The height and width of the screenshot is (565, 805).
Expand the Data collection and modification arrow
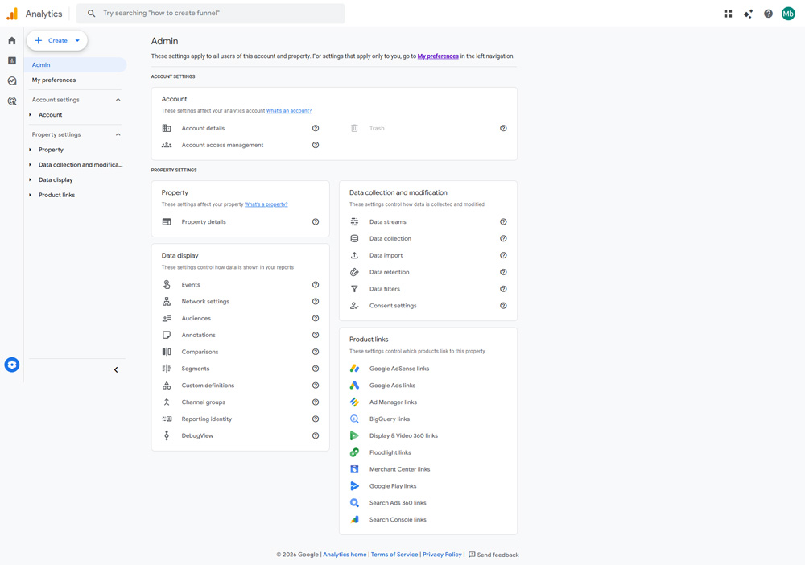[31, 165]
